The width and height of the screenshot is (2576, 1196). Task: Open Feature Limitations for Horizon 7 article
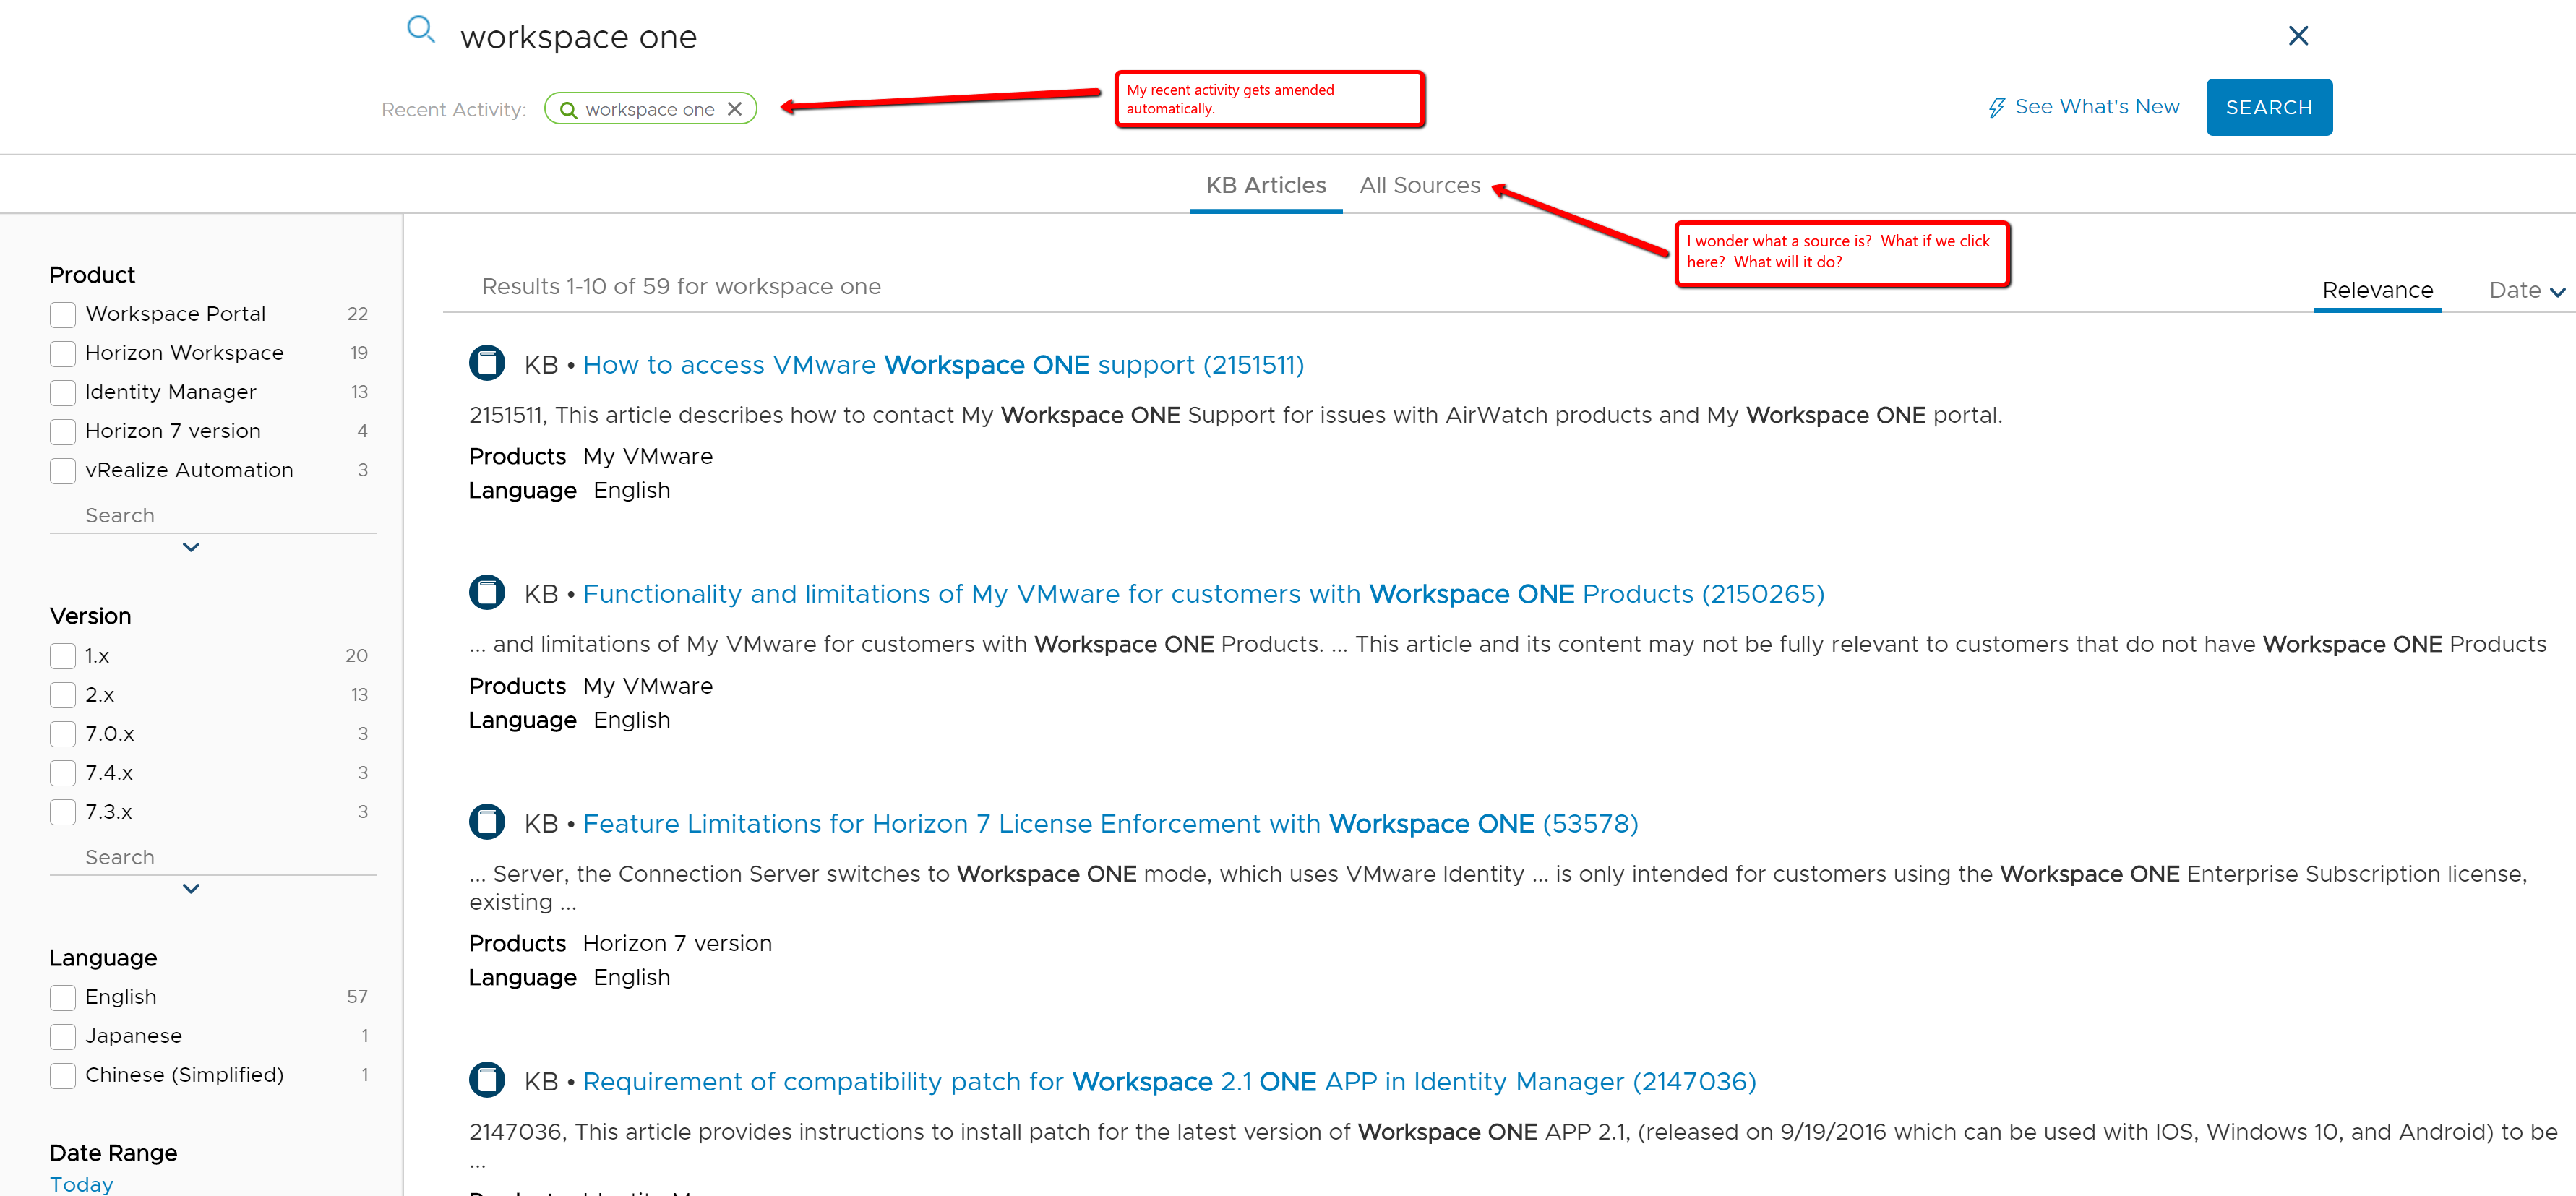click(x=1110, y=824)
